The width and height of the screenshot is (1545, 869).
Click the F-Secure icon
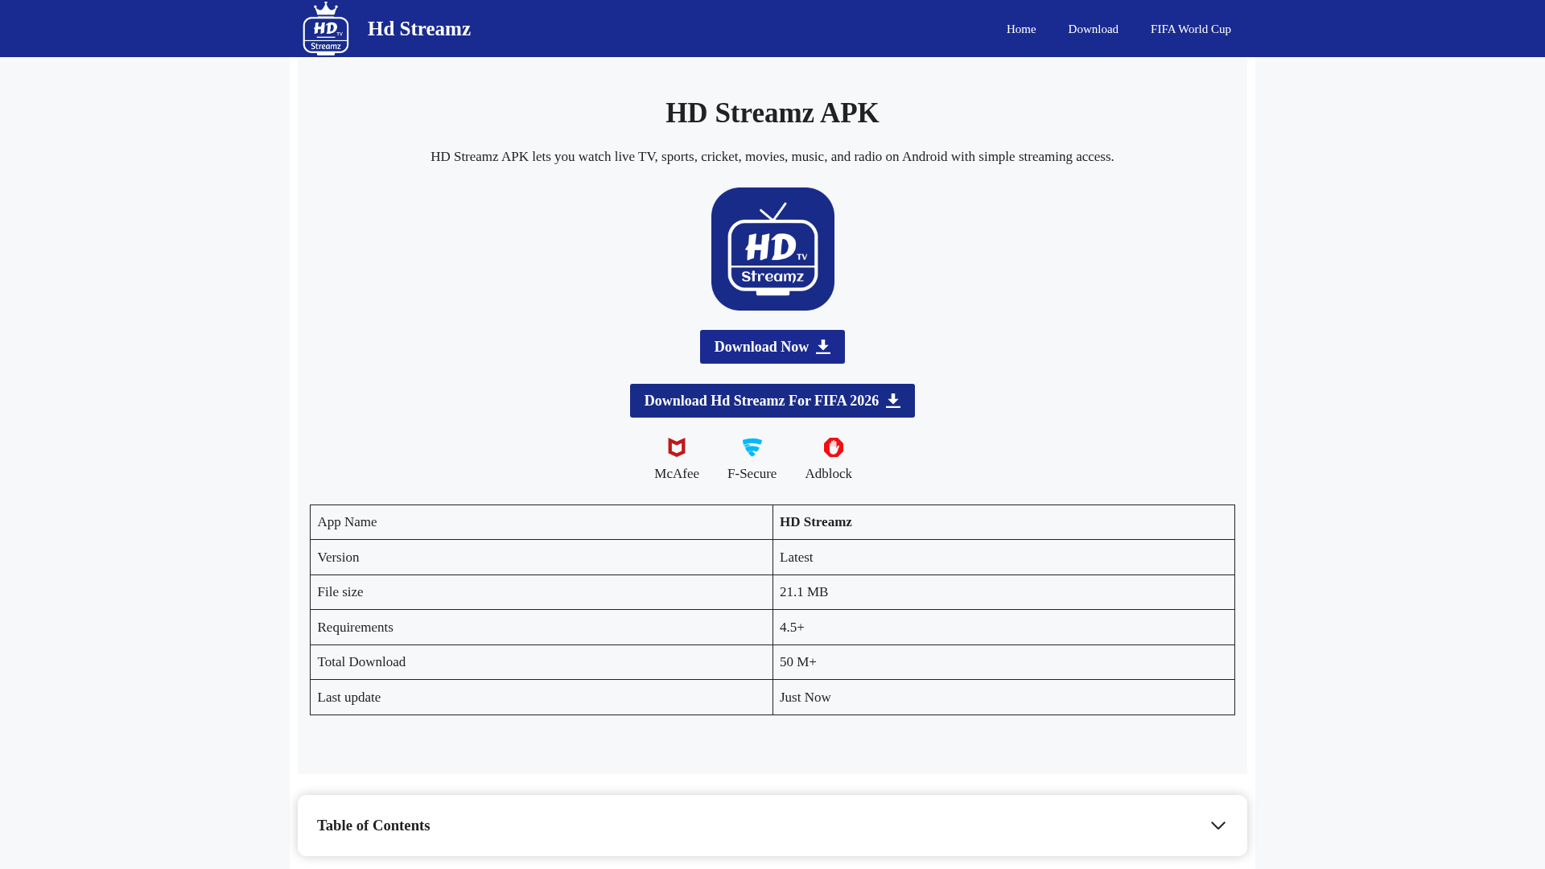(x=752, y=447)
